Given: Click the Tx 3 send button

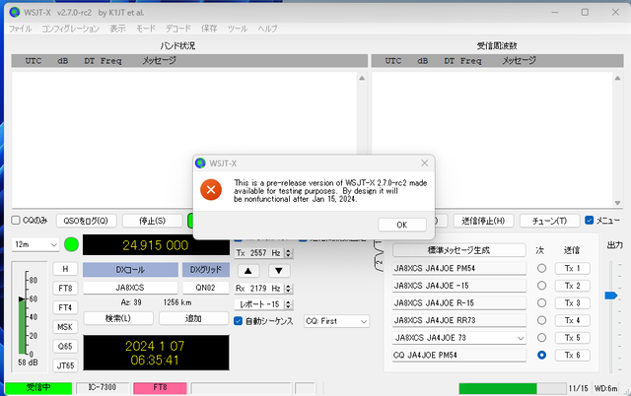Looking at the screenshot, I should (x=572, y=302).
